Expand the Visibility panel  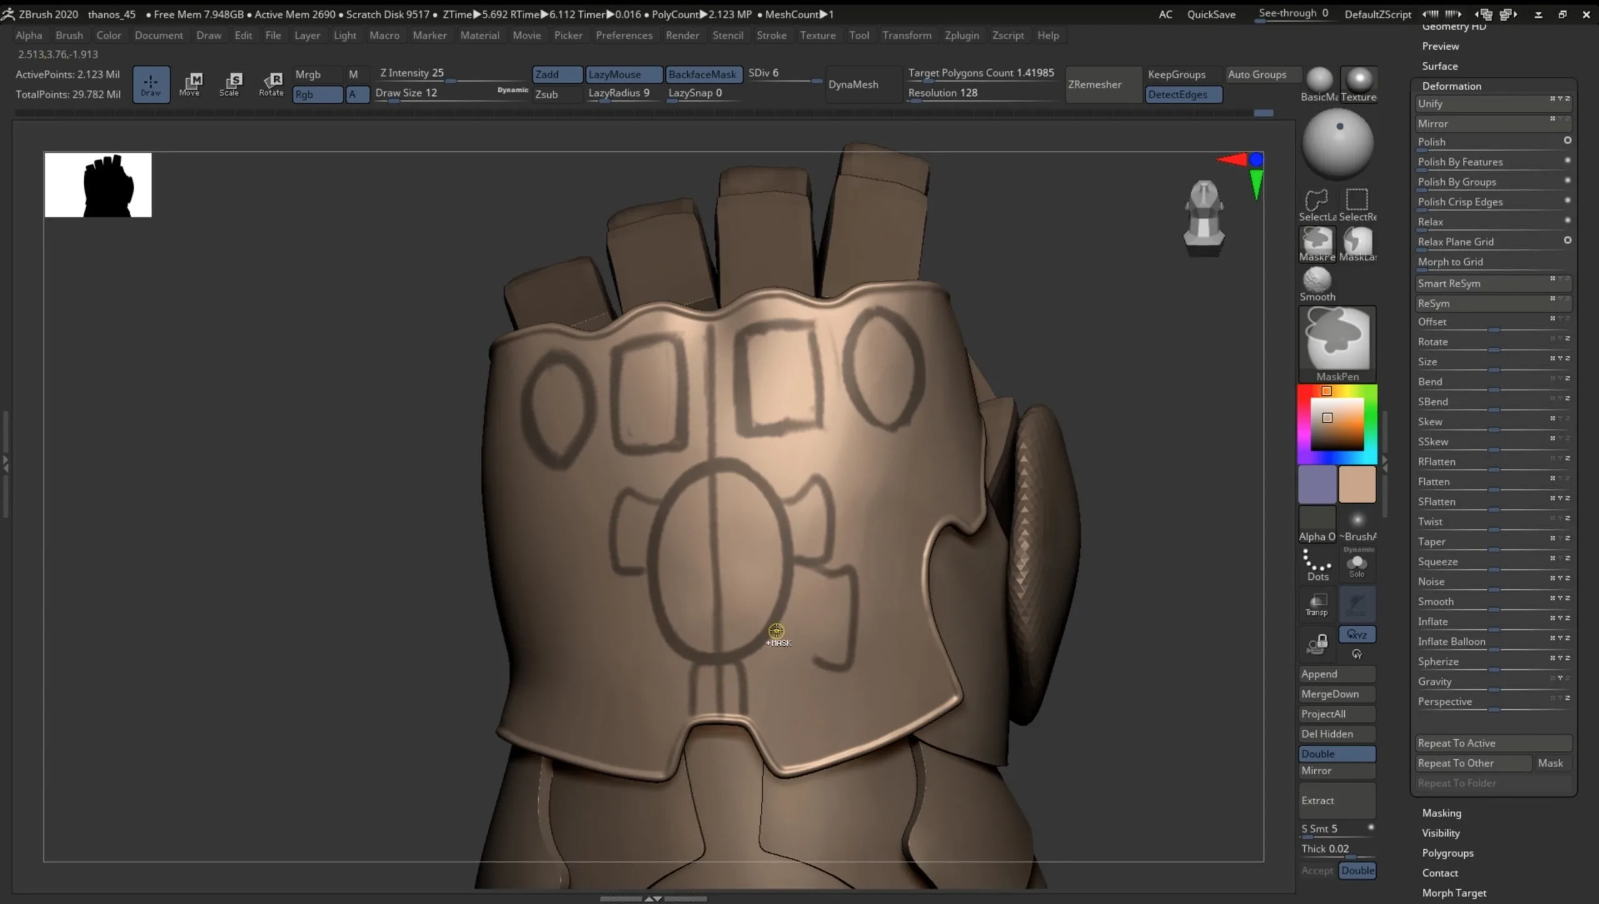click(x=1442, y=832)
